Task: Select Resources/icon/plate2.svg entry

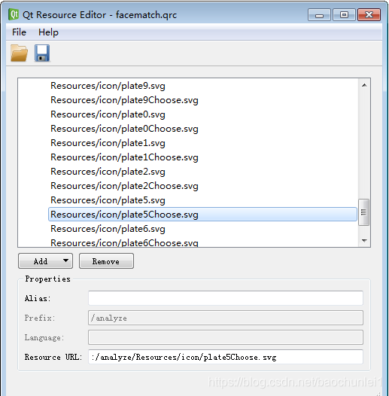Action: pyautogui.click(x=108, y=172)
